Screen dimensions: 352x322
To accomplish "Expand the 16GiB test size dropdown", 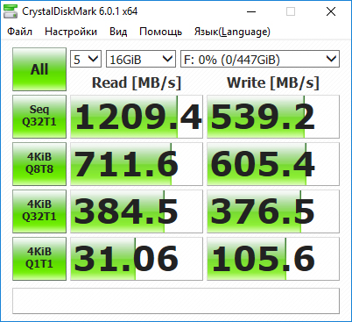I will pos(141,59).
